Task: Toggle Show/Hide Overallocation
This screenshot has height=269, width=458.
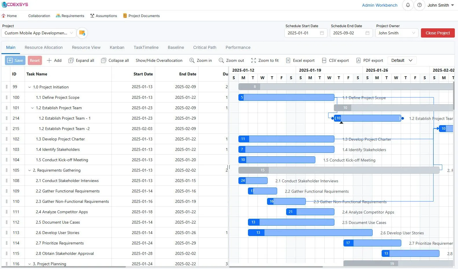Action: pyautogui.click(x=159, y=60)
